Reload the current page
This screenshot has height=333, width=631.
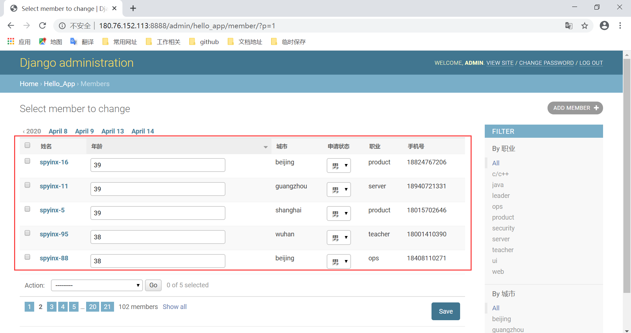click(x=42, y=26)
